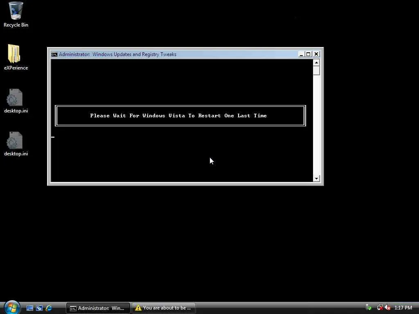This screenshot has height=314, width=419.
Task: Minimize the Windows Updates console window
Action: pyautogui.click(x=302, y=54)
